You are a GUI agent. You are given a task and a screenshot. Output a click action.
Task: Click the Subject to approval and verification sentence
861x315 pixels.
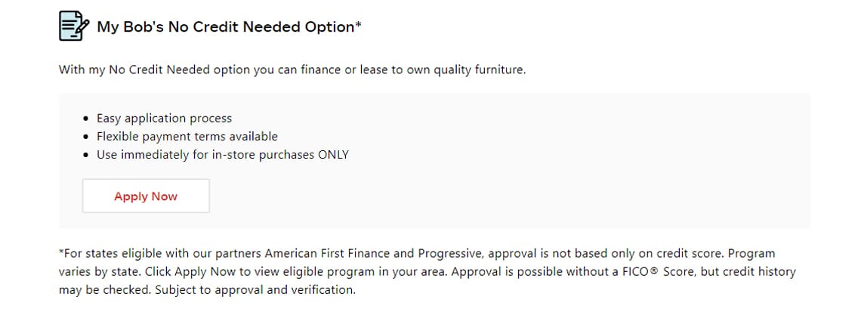click(255, 290)
